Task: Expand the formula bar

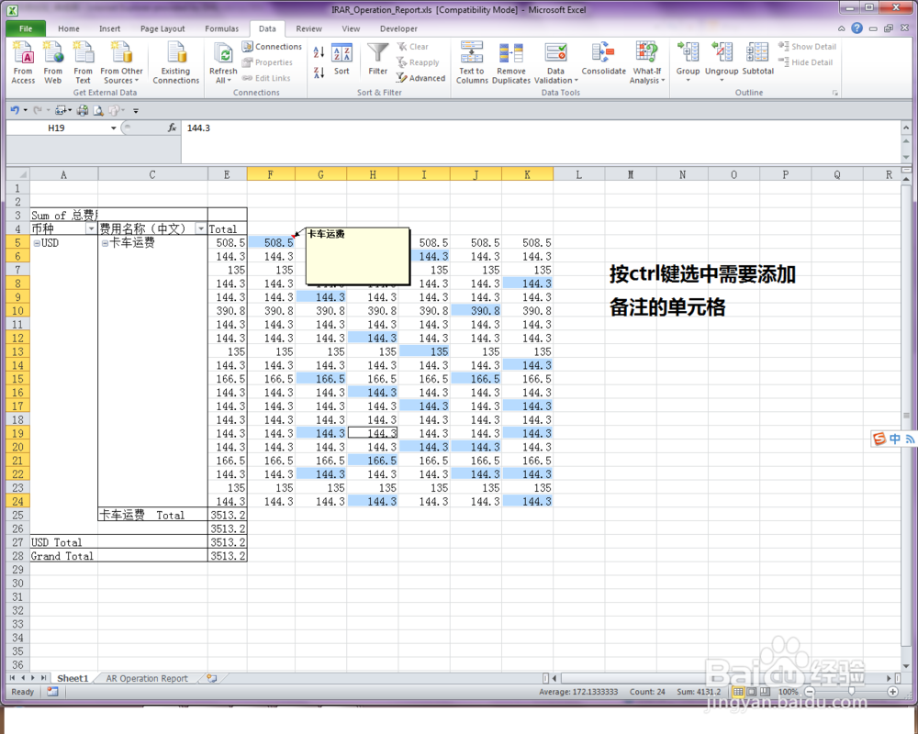Action: 906,128
